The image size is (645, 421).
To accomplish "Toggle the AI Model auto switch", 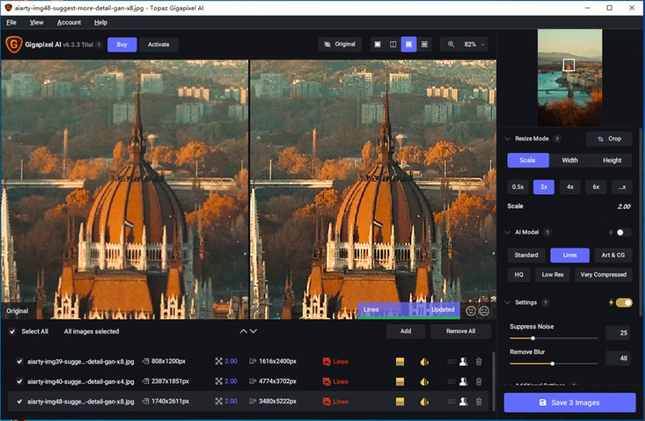I will click(624, 233).
